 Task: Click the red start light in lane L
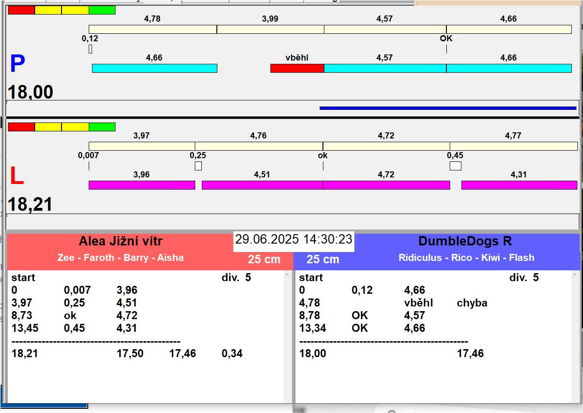(21, 127)
